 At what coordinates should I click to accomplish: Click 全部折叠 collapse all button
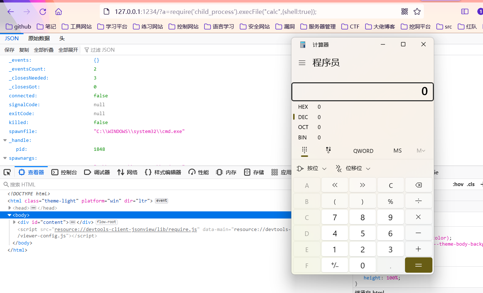[x=44, y=50]
